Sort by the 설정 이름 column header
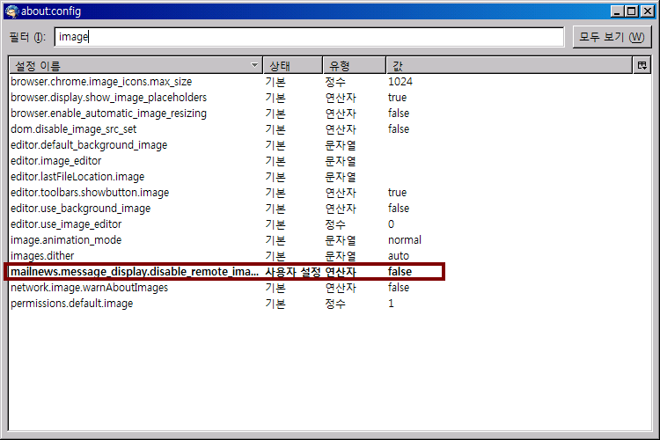The width and height of the screenshot is (660, 440). (x=136, y=65)
